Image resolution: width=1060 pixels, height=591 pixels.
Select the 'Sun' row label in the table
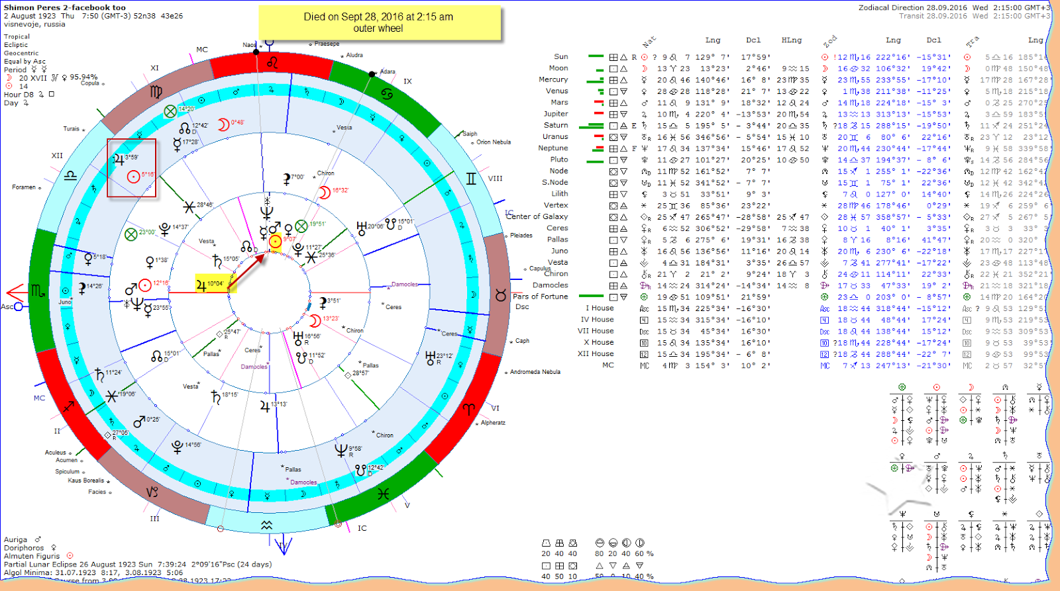[561, 57]
